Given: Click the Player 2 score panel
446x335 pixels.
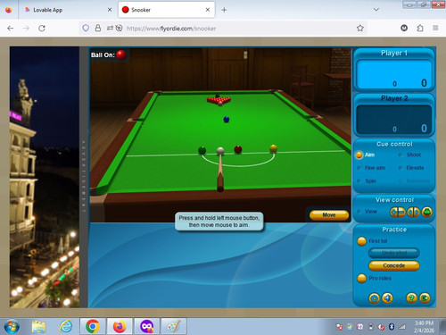Looking at the screenshot, I should point(394,115).
